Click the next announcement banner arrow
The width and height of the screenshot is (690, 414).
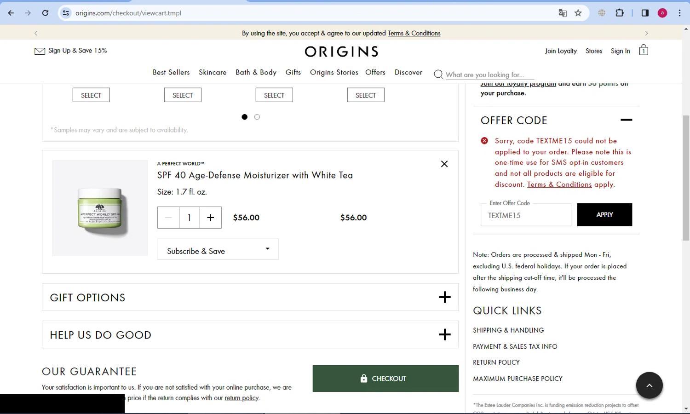tap(646, 33)
